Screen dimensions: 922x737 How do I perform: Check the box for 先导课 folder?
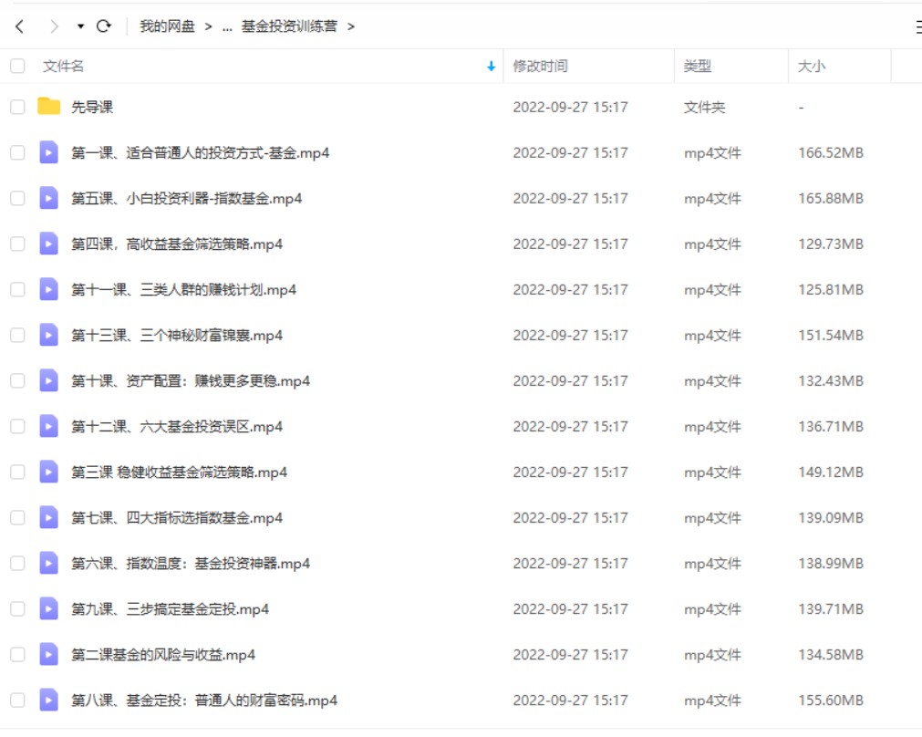[17, 107]
